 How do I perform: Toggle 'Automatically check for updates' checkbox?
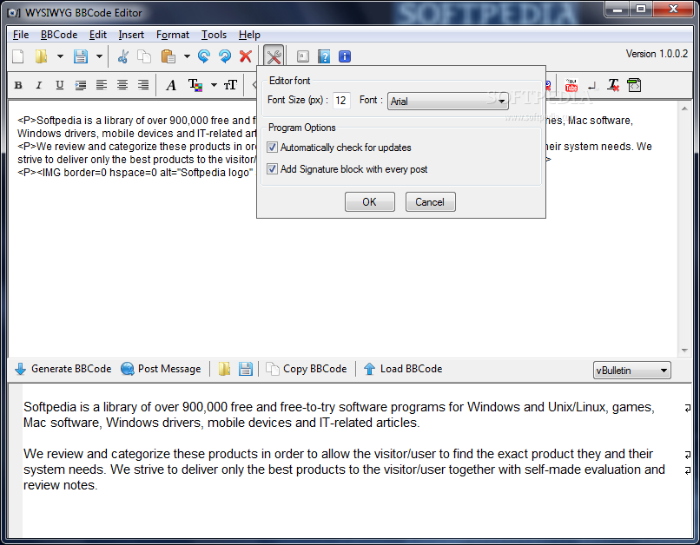tap(272, 148)
